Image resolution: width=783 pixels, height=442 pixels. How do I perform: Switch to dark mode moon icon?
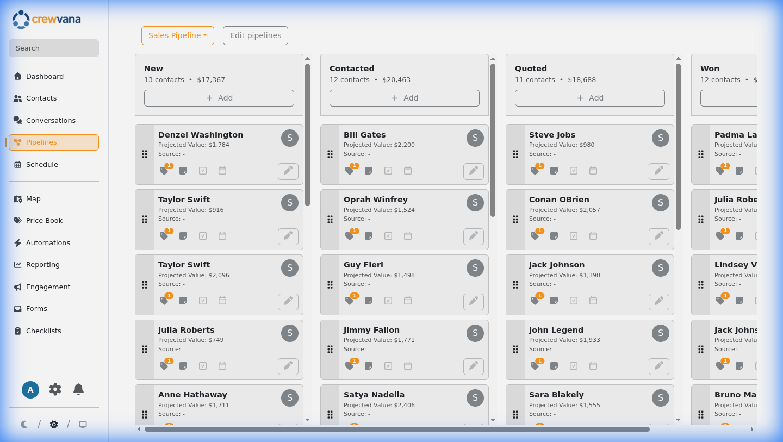point(24,425)
